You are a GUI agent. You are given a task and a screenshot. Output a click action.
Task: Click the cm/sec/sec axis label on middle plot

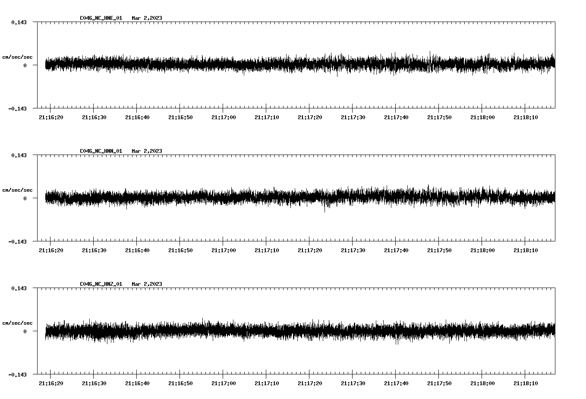[x=17, y=190]
